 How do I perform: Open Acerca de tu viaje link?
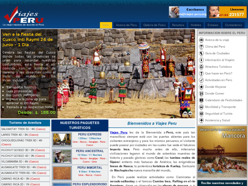(x=217, y=40)
